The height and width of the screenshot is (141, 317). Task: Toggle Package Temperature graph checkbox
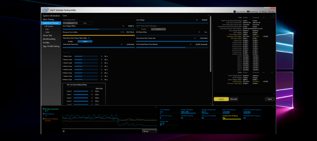click(44, 109)
